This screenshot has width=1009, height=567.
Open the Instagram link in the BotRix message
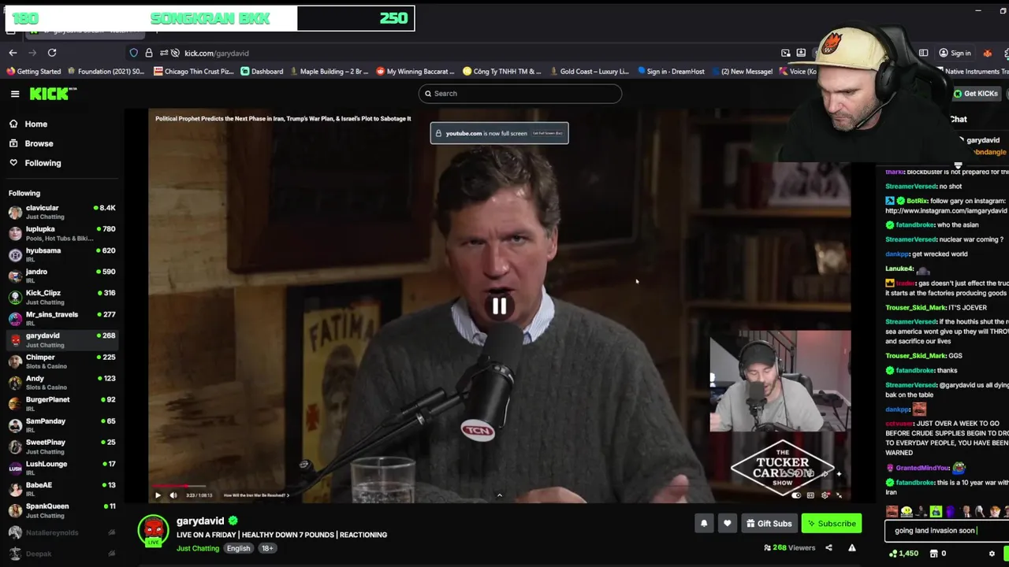[946, 211]
